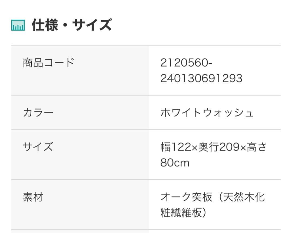Viewport: 292px width, 233px height.
Task: Click the word 仕様 in the heading
Action: pyautogui.click(x=45, y=25)
